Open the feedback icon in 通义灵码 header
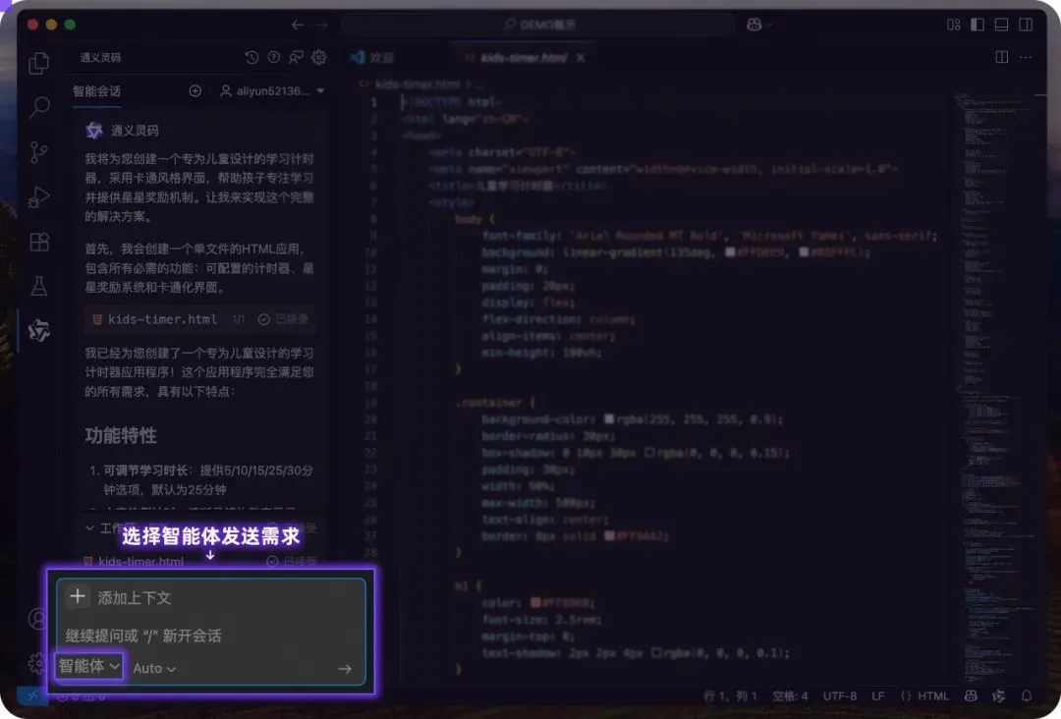 [297, 58]
